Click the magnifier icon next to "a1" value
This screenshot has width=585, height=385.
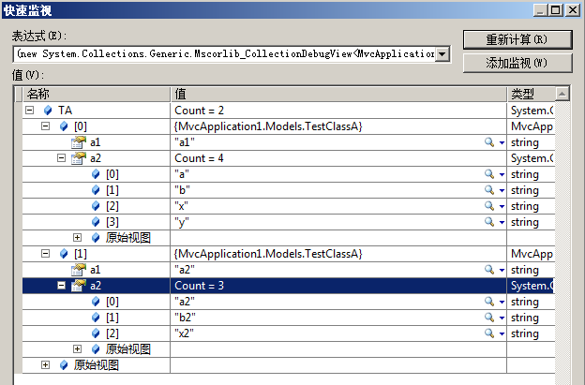click(x=489, y=142)
